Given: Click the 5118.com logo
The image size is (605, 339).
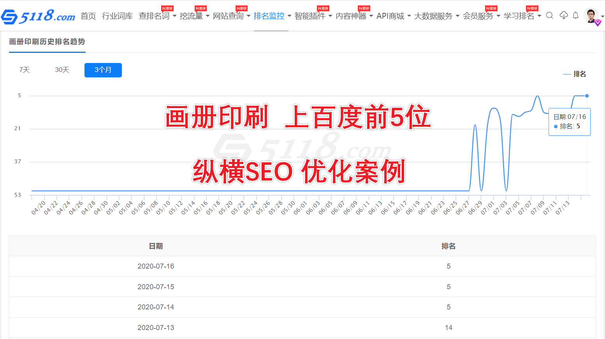Looking at the screenshot, I should pos(38,16).
